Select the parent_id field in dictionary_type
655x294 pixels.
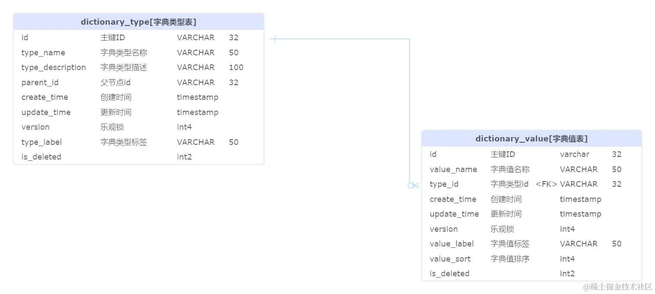tap(86, 82)
